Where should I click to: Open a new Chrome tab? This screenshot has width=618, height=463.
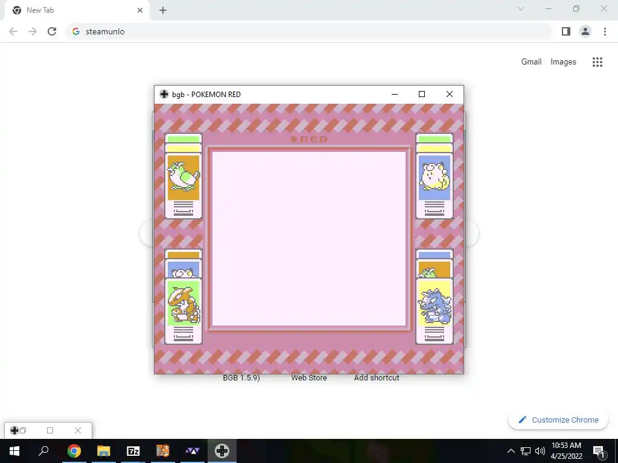[x=163, y=11]
